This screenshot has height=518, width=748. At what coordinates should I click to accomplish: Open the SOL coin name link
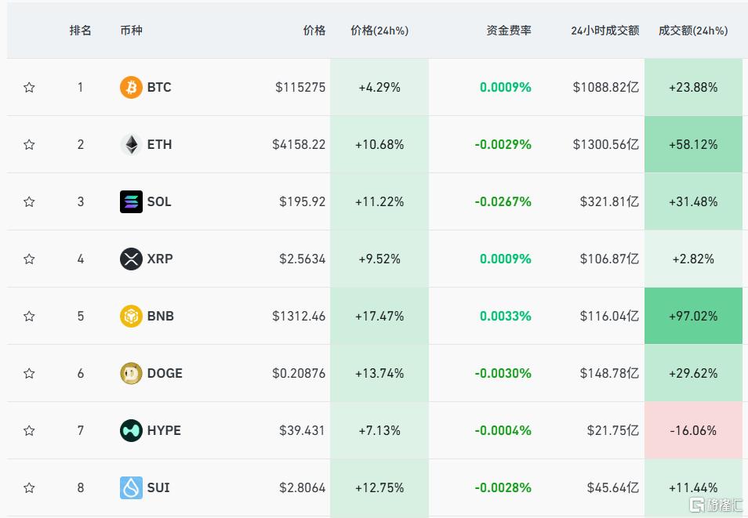[159, 201]
